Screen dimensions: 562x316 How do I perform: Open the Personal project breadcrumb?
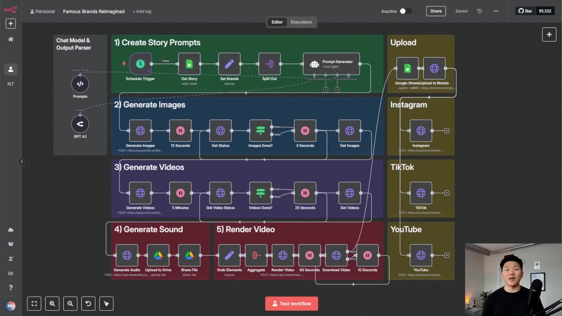click(x=42, y=11)
